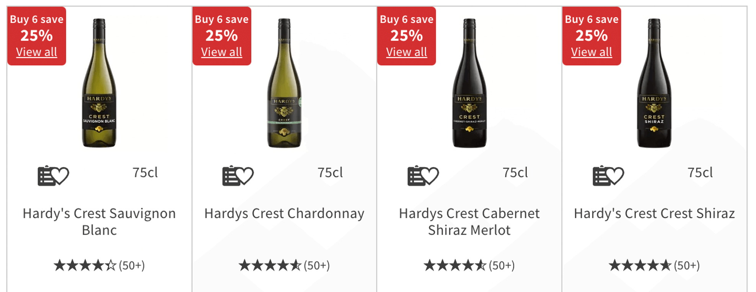Viewport: 756px width, 292px height.
Task: Open View all on Crest Shiraz badge
Action: 591,52
